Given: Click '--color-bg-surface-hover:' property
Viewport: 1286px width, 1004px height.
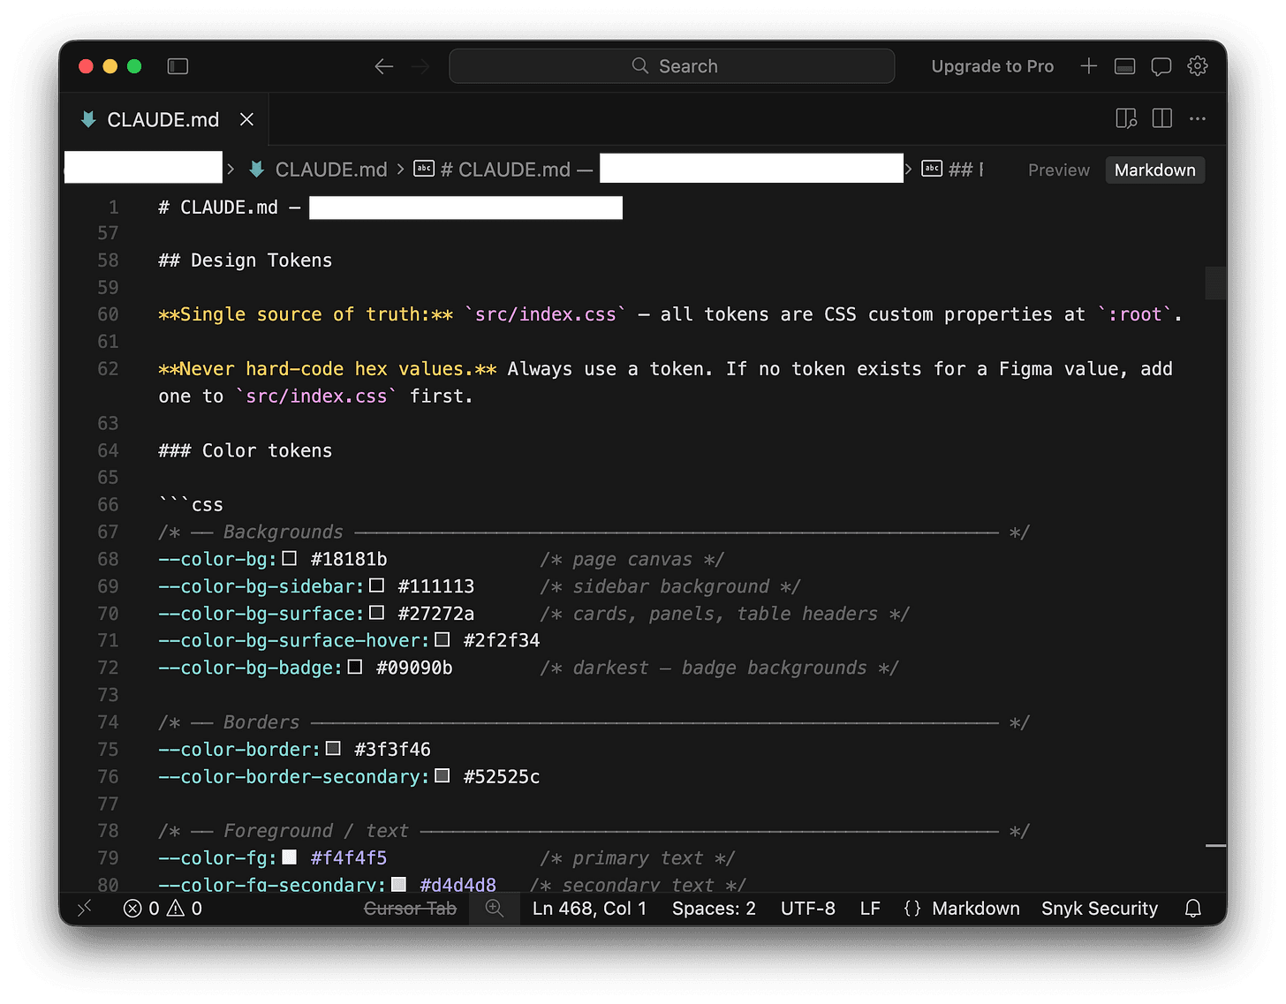Looking at the screenshot, I should point(294,640).
